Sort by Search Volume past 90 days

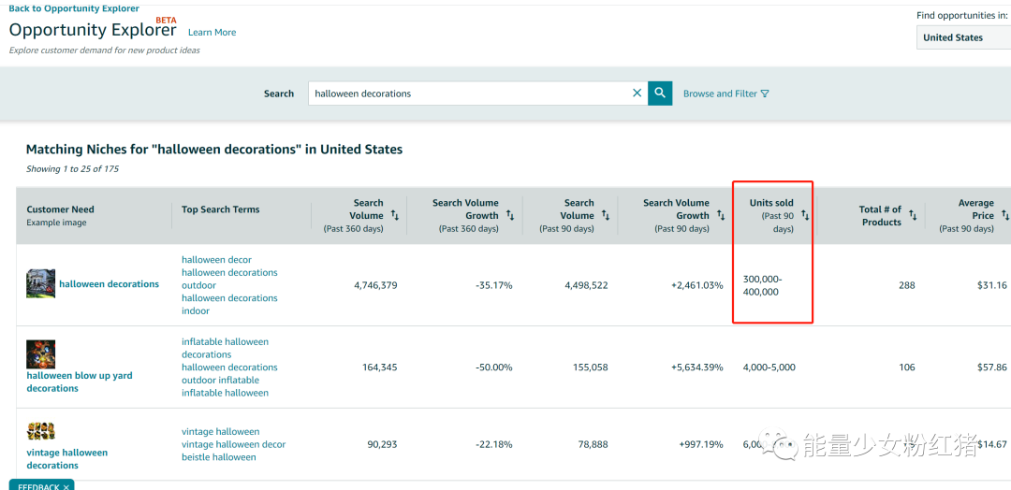click(x=606, y=215)
